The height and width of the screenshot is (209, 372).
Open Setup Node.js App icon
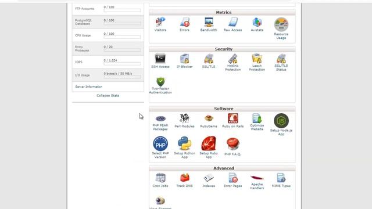(281, 121)
